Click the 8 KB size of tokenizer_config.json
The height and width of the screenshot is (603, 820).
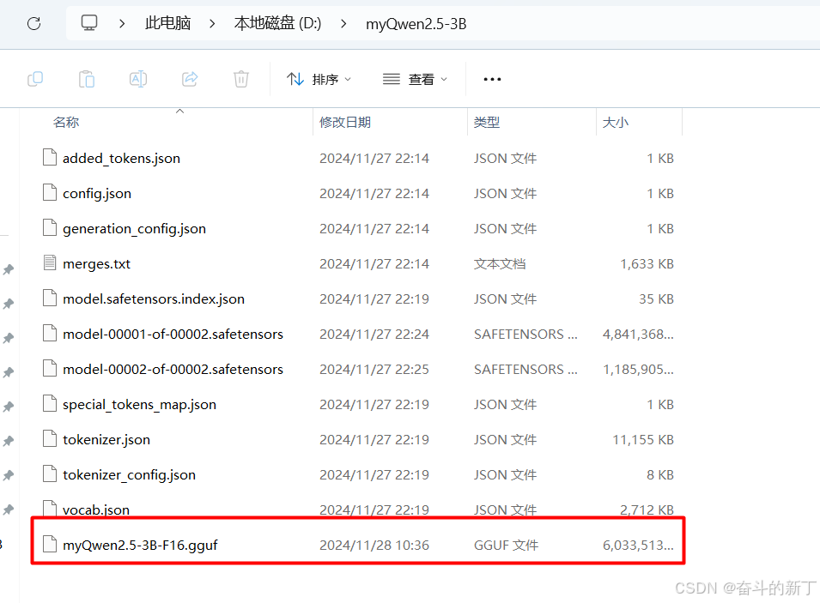(x=660, y=474)
